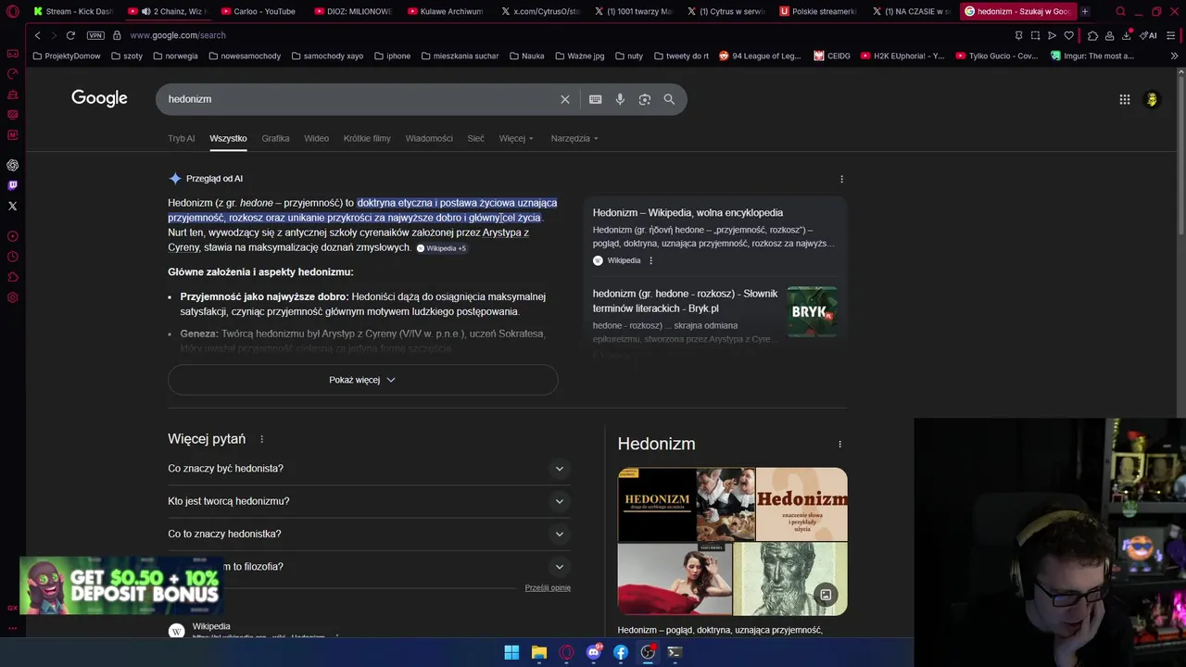
Task: Open X (Twitter) panel in the sidebar
Action: (x=13, y=206)
